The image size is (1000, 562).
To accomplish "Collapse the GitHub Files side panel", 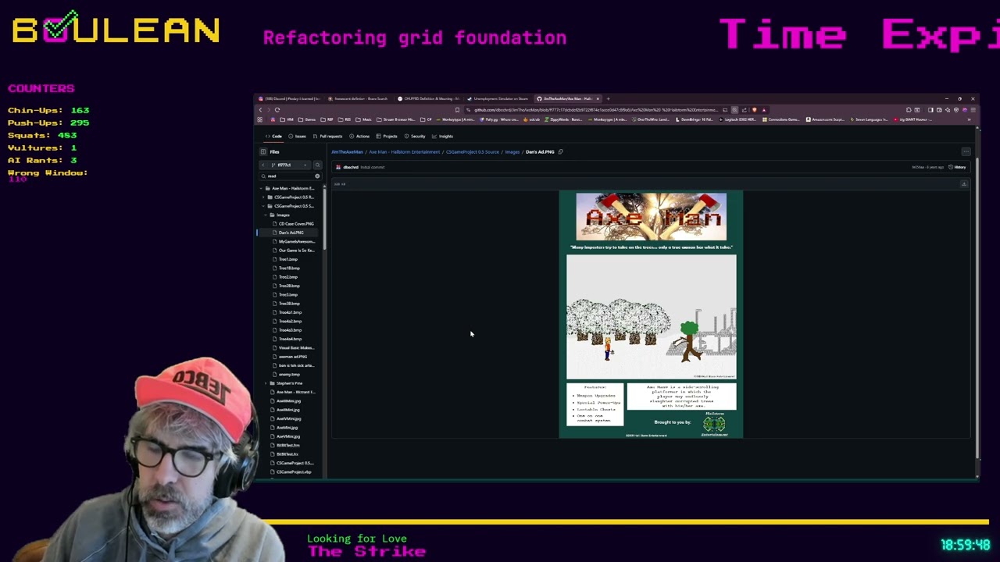I will pos(263,151).
